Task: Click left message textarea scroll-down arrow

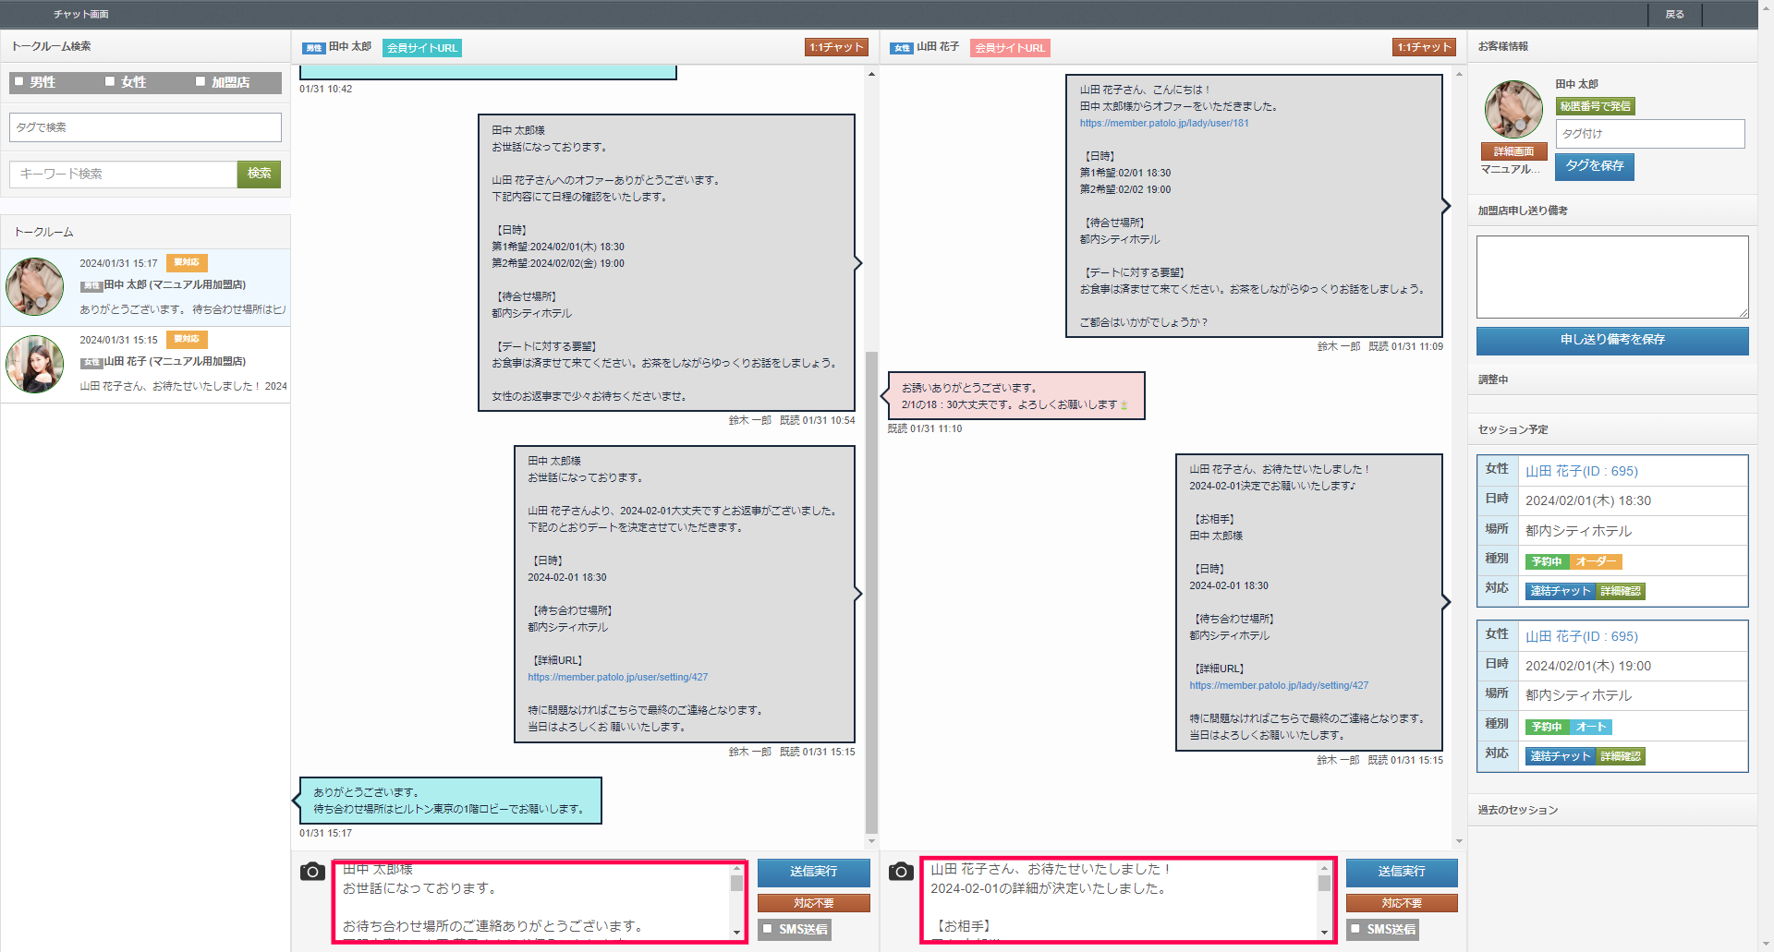Action: point(737,933)
